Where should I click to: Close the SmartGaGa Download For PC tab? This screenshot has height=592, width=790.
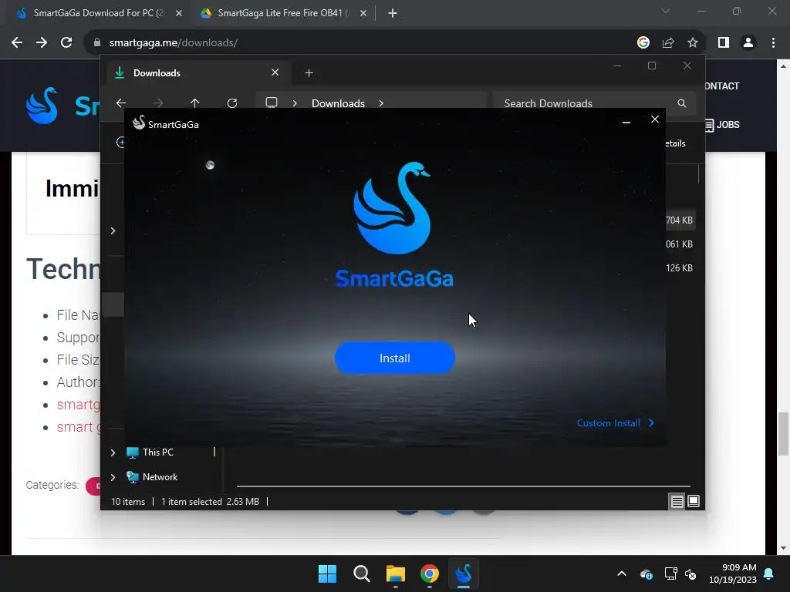tap(179, 13)
